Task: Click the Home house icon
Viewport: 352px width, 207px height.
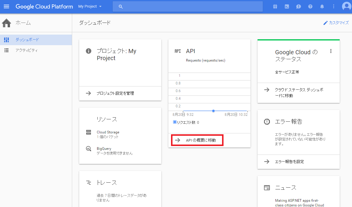Action: [x=6, y=23]
